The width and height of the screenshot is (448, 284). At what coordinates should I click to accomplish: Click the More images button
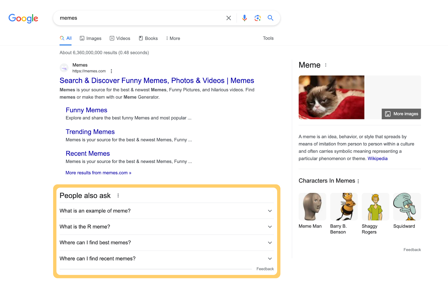[401, 114]
